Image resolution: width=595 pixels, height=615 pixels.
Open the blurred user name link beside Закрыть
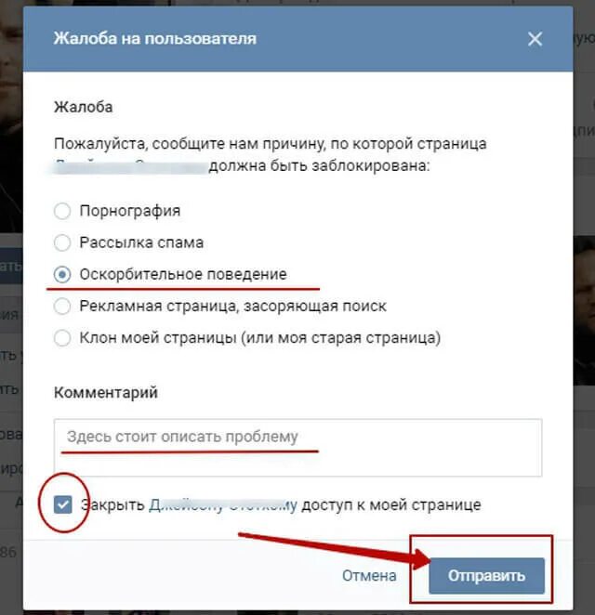pos(223,504)
